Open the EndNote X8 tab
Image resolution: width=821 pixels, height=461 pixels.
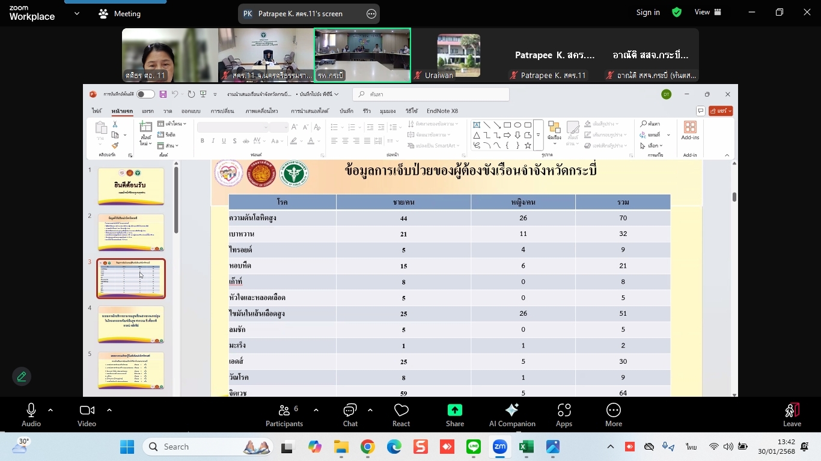point(442,111)
